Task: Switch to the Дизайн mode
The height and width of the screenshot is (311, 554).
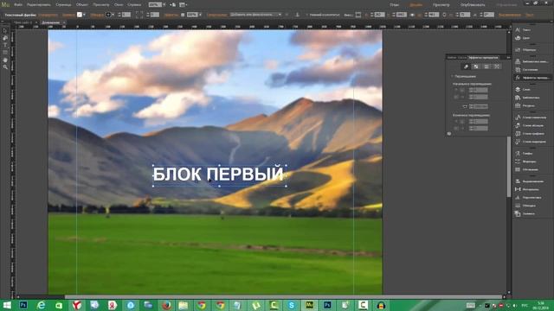Action: [x=416, y=5]
